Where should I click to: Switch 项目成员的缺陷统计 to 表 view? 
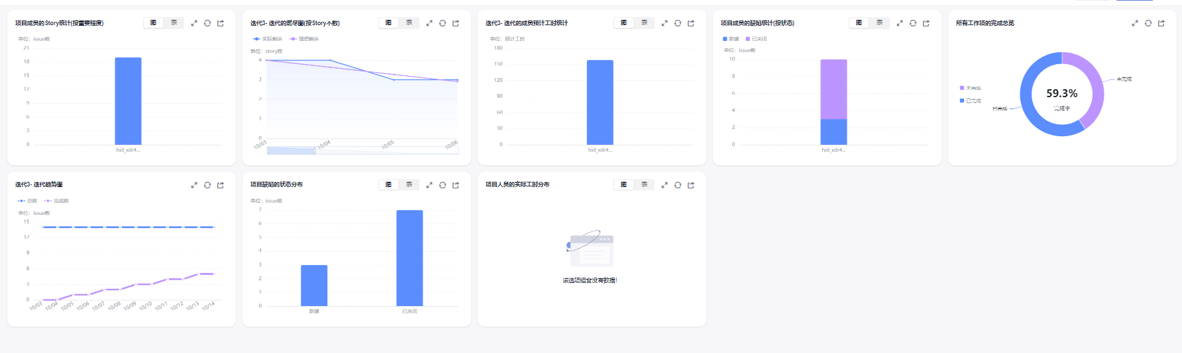(x=880, y=23)
